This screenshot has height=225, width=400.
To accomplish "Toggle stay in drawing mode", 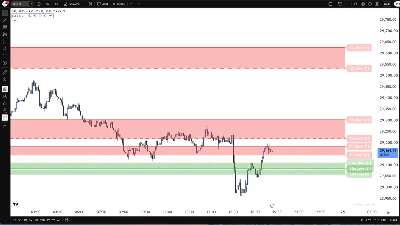I will pyautogui.click(x=5, y=96).
